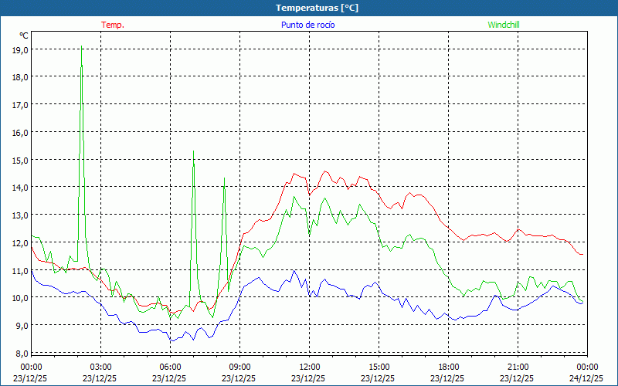Image resolution: width=618 pixels, height=386 pixels.
Task: Click the °C unit label above the y-axis
Action: click(x=23, y=36)
